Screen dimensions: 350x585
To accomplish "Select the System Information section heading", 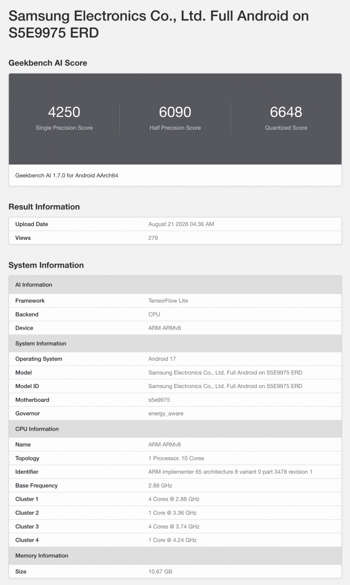I will coord(46,265).
